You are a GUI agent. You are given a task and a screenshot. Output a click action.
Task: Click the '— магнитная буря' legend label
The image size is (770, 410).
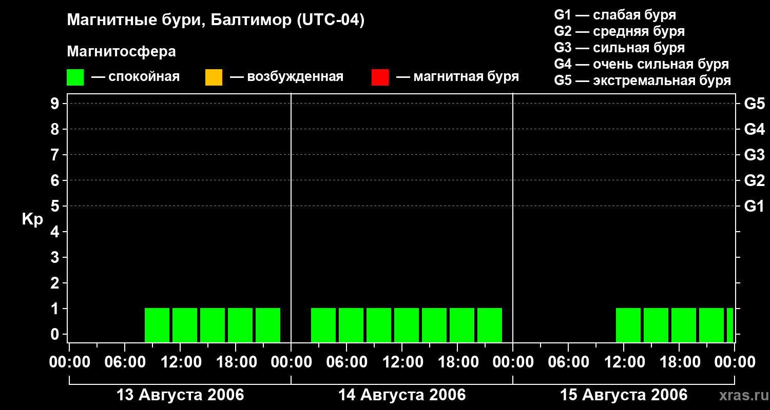[457, 77]
